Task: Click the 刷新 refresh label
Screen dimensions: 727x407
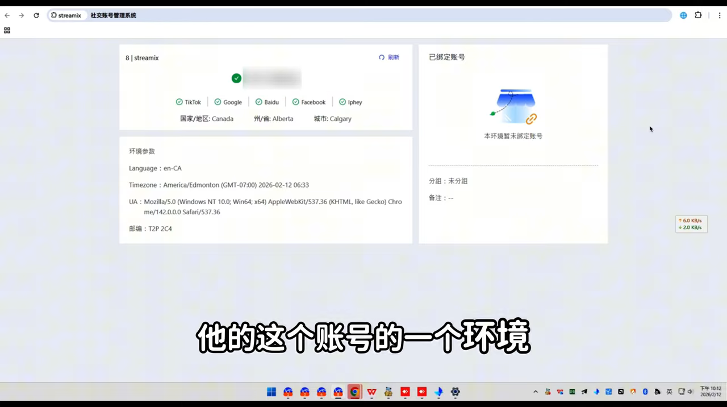Action: click(394, 57)
